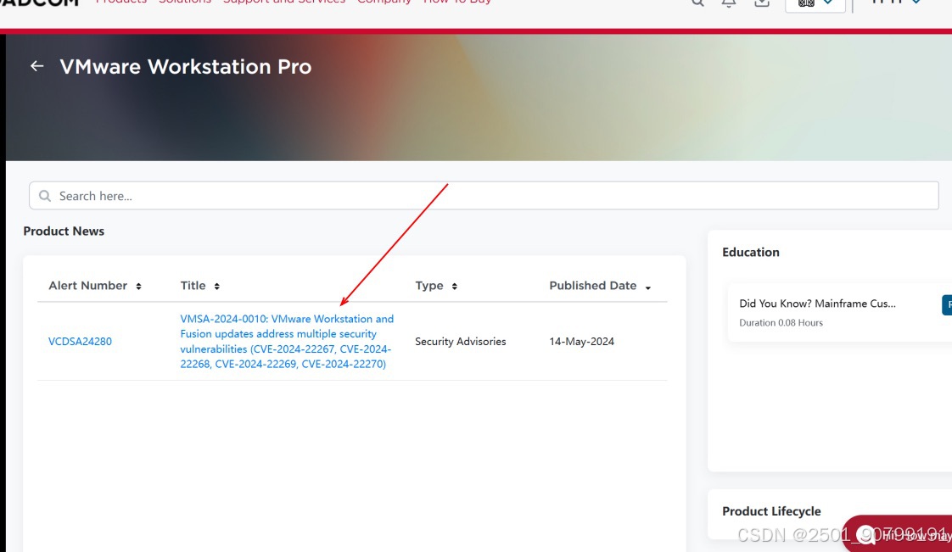Image resolution: width=952 pixels, height=552 pixels.
Task: Sort the table by Type column
Action: 454,287
